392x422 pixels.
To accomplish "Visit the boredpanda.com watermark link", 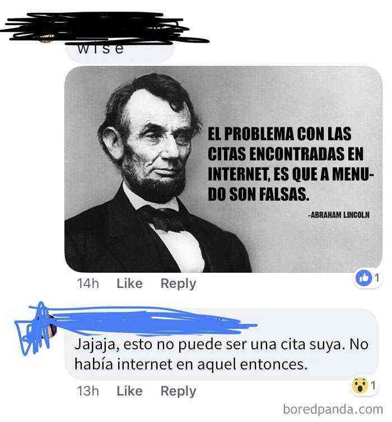I will pos(333,409).
